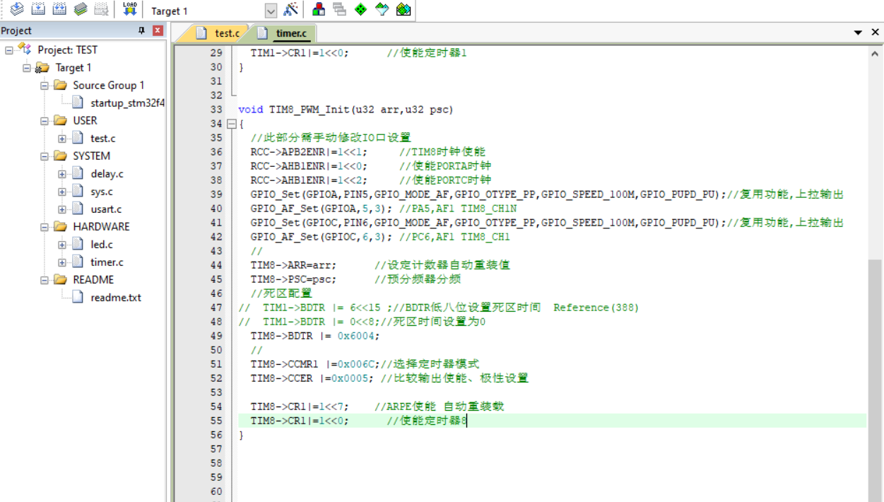Click the LOAD download-to-flash icon
Viewport: 884px width, 502px height.
point(129,9)
